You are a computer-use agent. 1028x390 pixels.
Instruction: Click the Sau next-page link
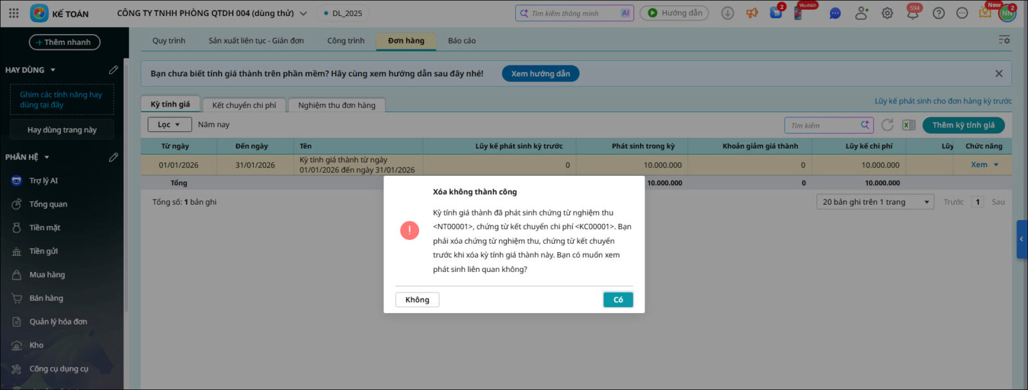pos(998,202)
